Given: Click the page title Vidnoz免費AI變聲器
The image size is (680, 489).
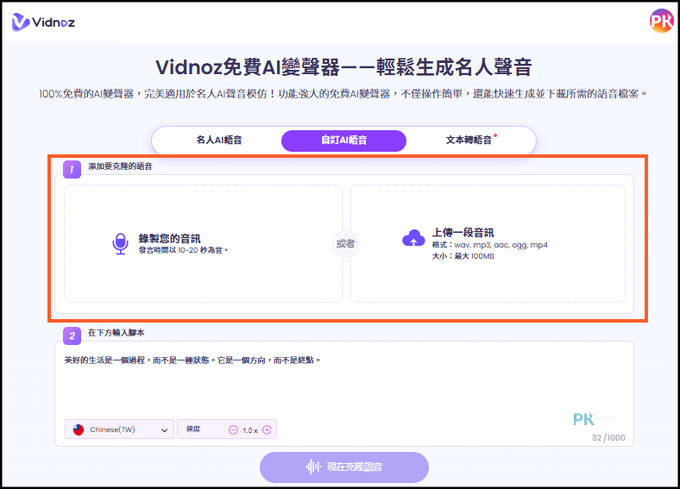Looking at the screenshot, I should 344,67.
